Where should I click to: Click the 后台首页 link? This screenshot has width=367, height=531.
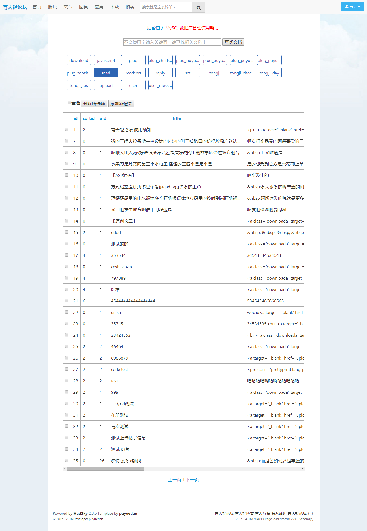(156, 28)
